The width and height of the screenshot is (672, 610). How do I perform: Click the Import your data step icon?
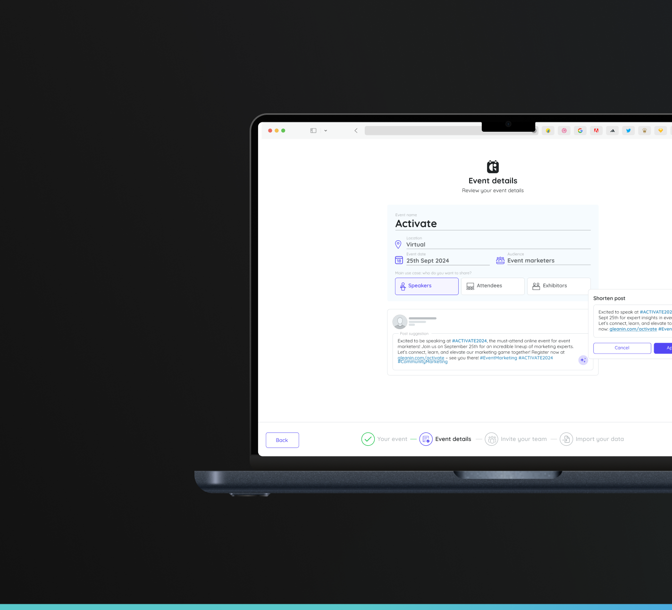pyautogui.click(x=566, y=439)
